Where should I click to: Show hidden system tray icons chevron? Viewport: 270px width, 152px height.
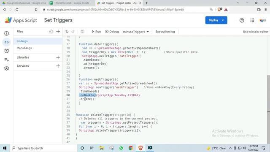230,148
